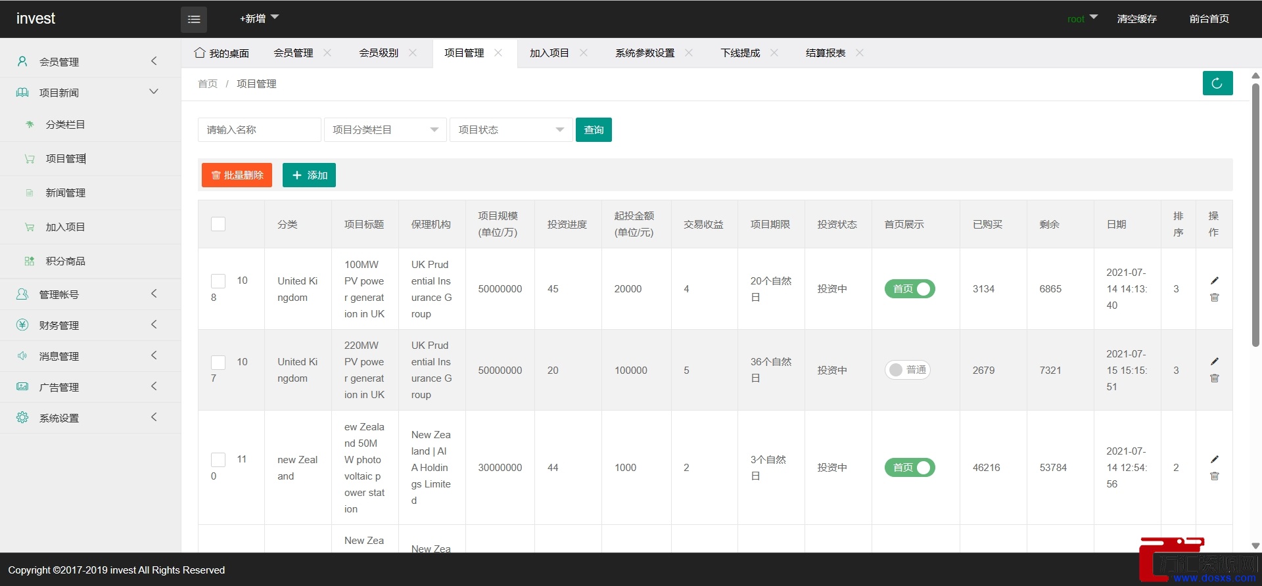
Task: Toggle 首页 switch for New Zealand 50MW project
Action: [910, 468]
